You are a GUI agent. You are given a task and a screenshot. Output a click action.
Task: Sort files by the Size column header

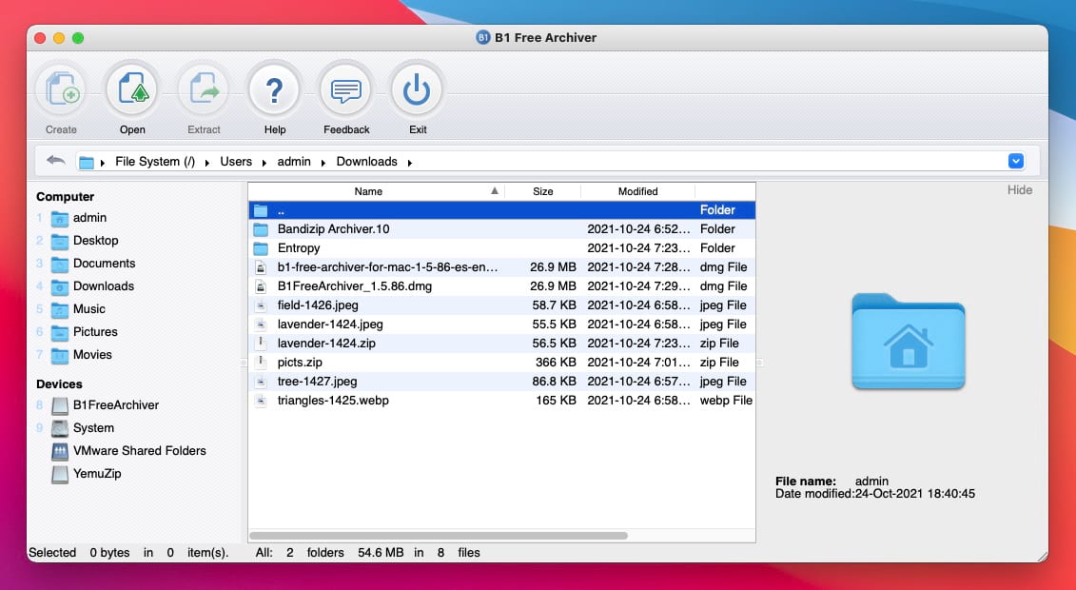[543, 191]
